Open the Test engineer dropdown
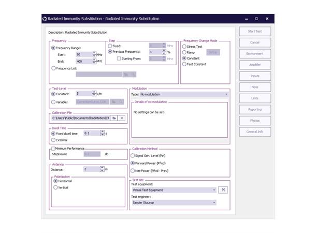This screenshot has height=233, width=316. point(173,202)
